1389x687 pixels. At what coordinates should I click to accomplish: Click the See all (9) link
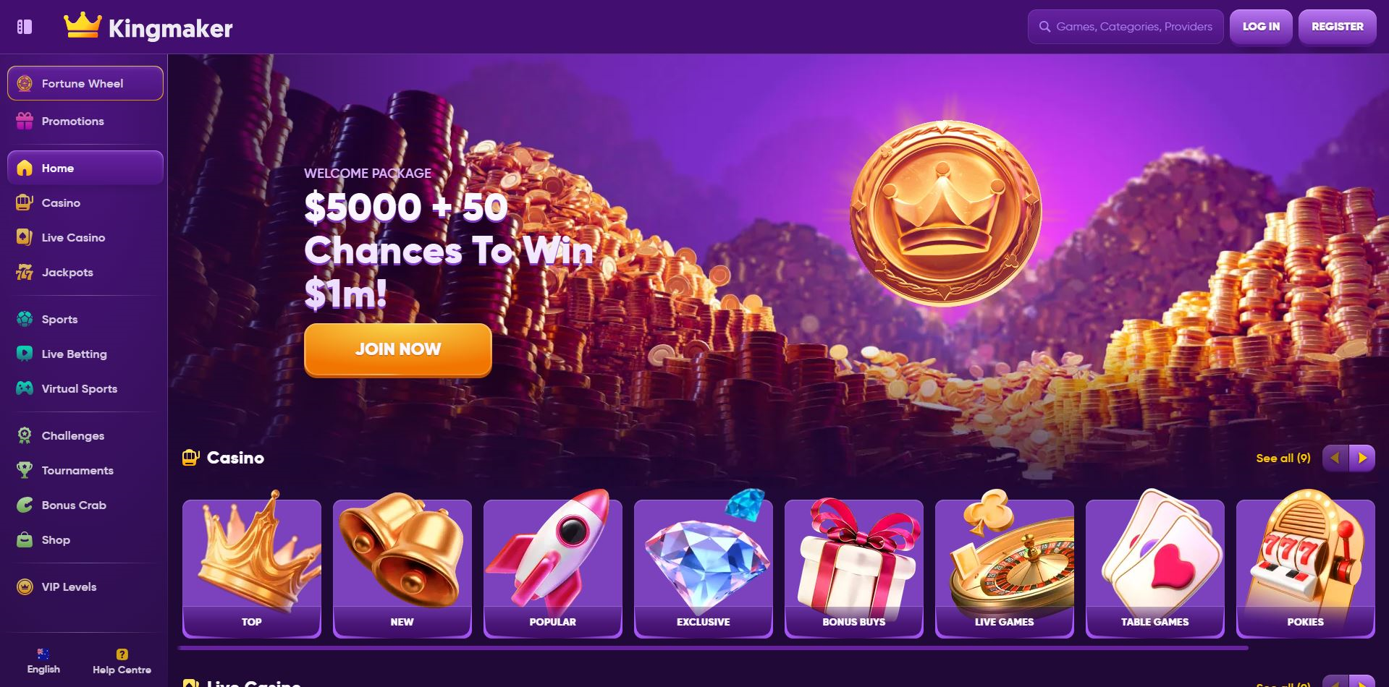[x=1283, y=458]
